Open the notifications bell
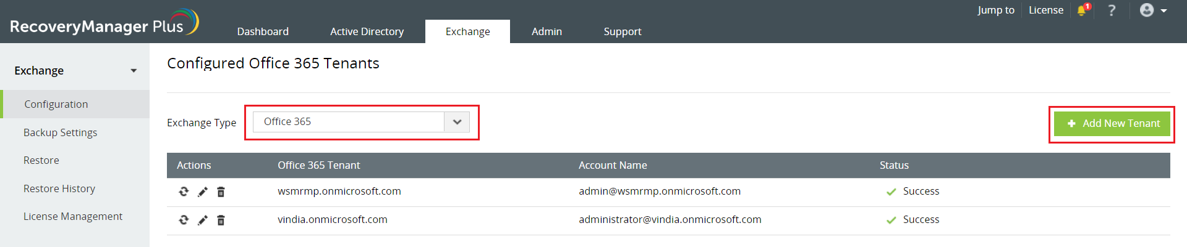The width and height of the screenshot is (1187, 247). [x=1082, y=10]
